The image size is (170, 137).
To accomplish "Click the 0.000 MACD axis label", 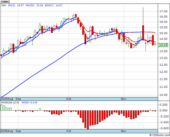I will click(163, 110).
